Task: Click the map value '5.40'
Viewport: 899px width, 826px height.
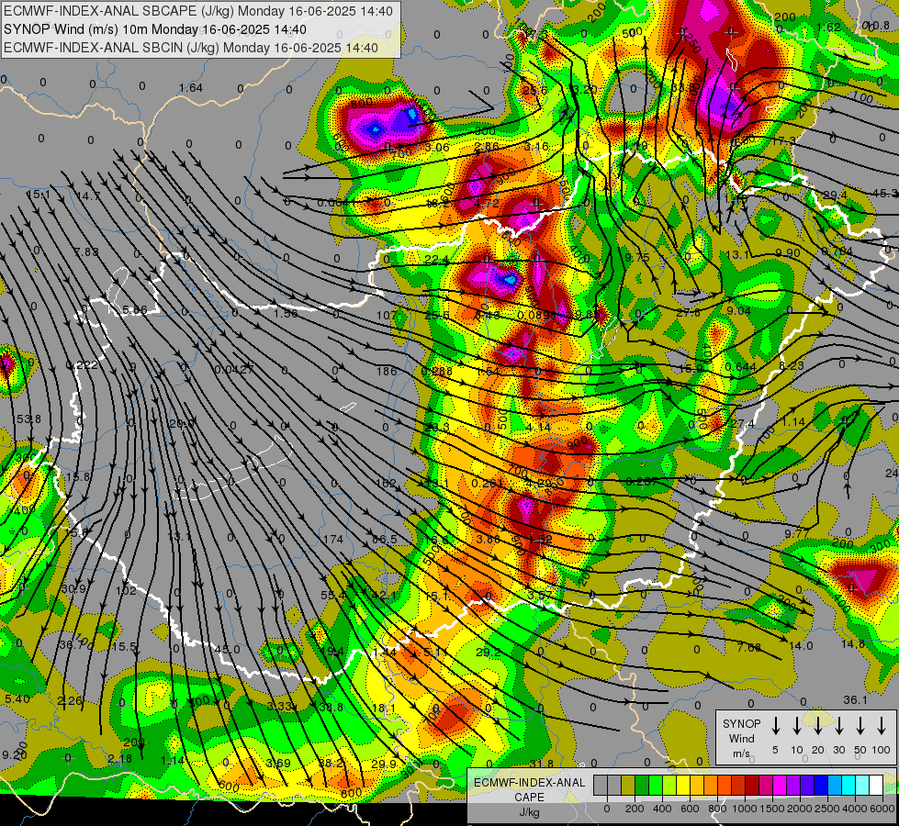Action: [x=17, y=698]
